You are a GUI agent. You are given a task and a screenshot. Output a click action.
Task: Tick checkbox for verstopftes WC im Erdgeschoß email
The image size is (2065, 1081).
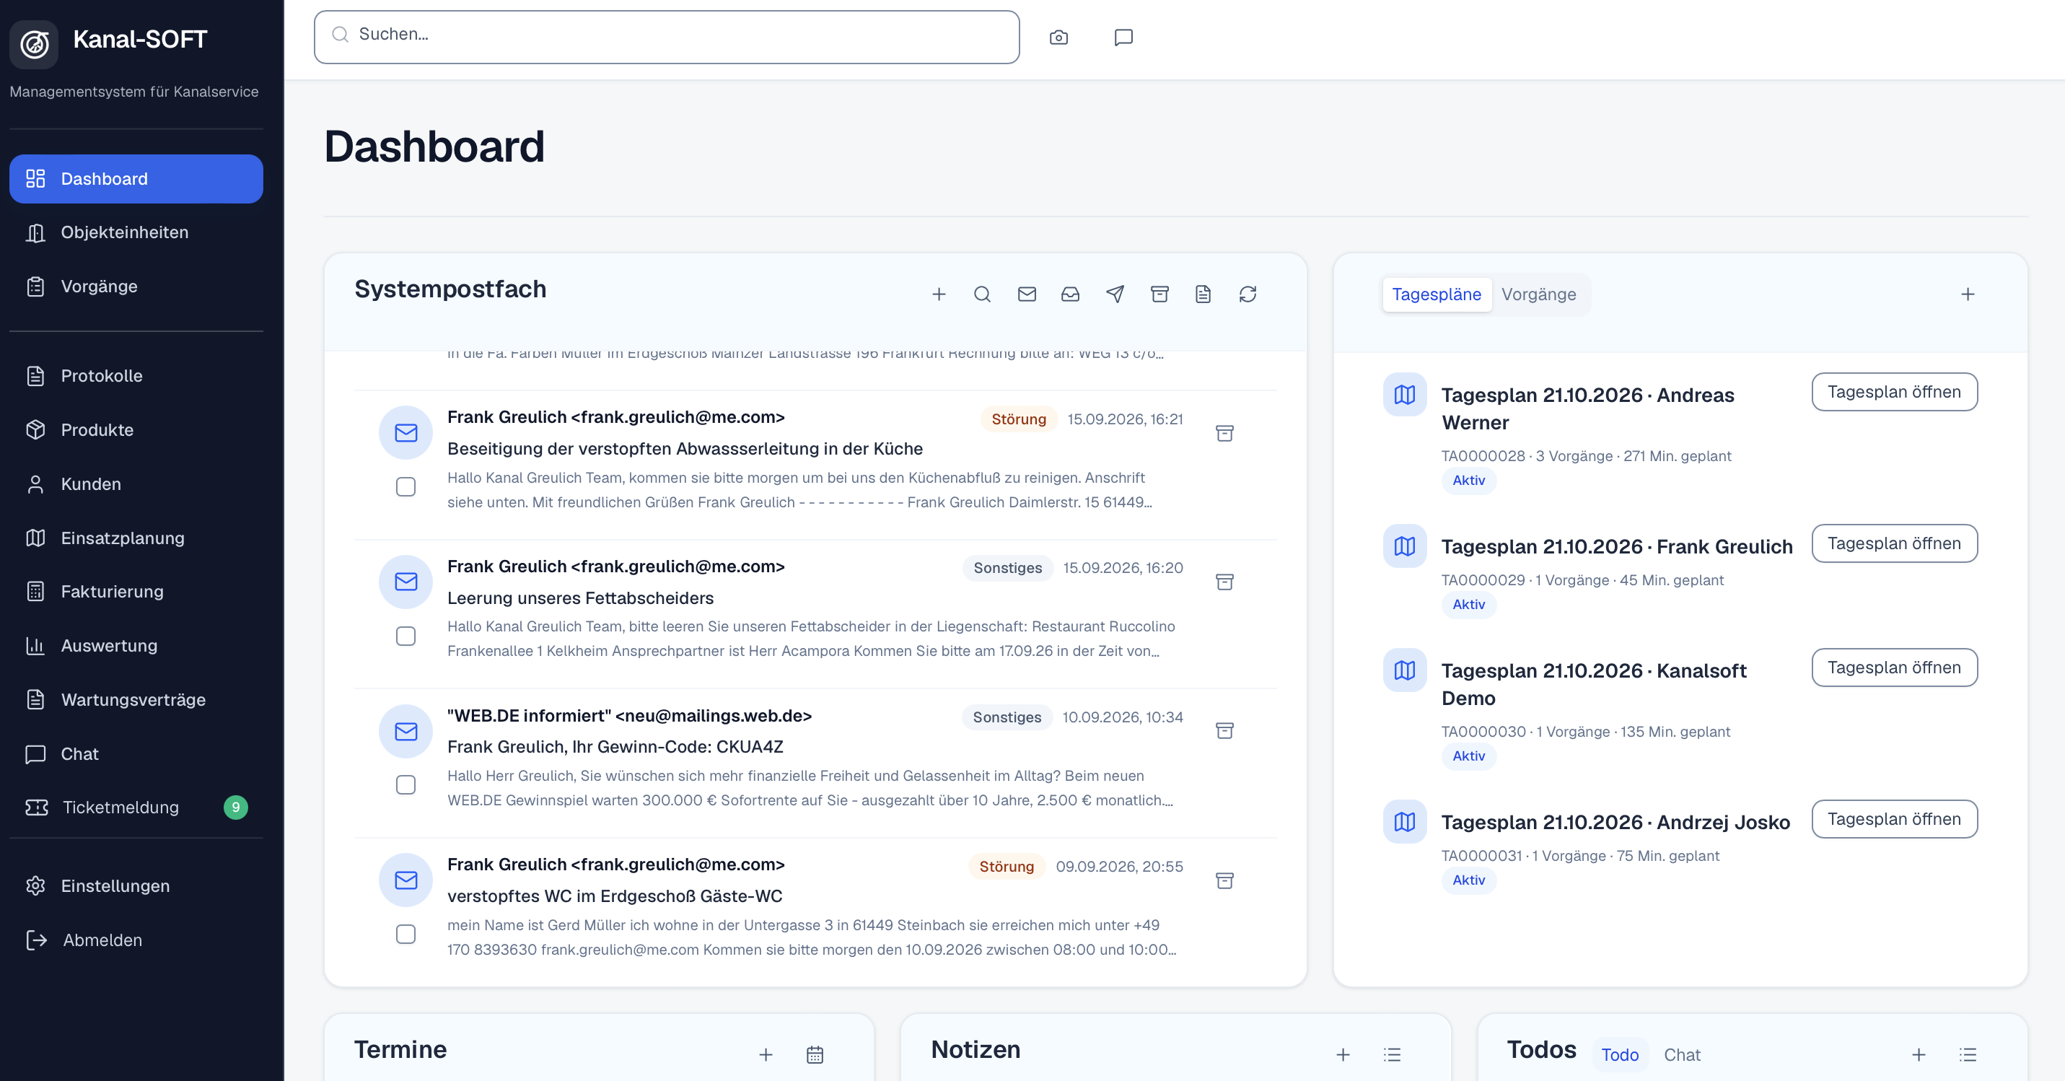[405, 935]
